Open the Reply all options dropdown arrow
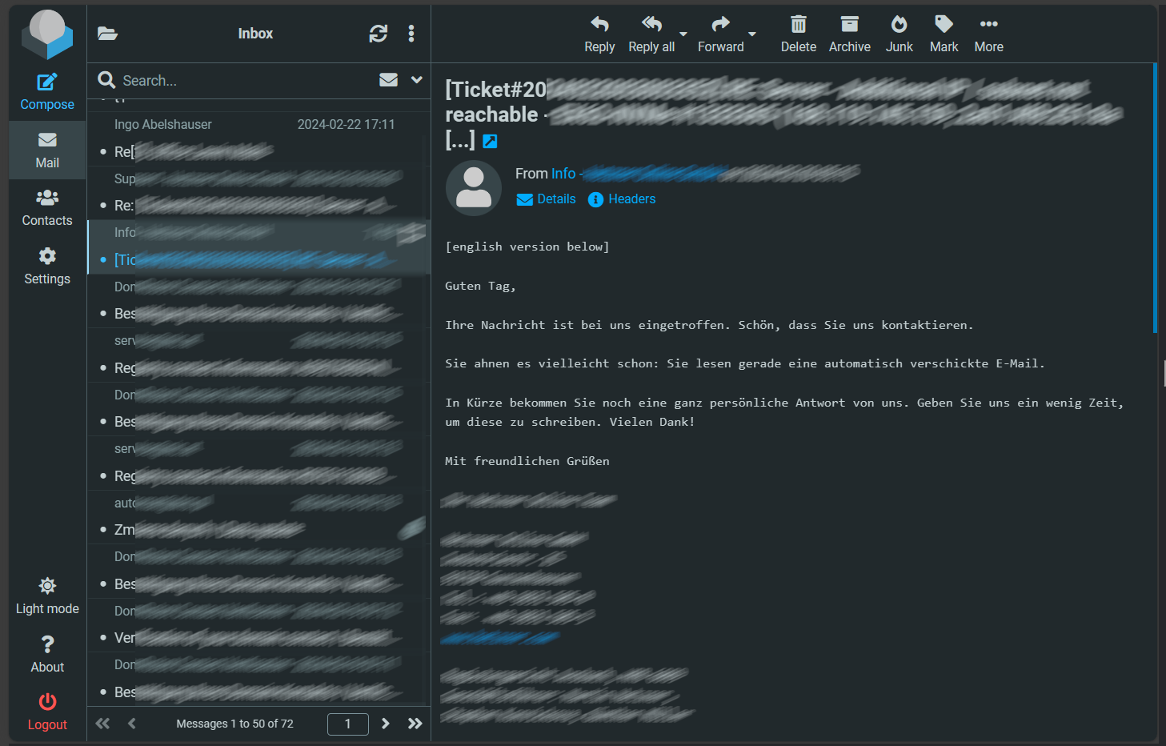1166x746 pixels. point(683,34)
